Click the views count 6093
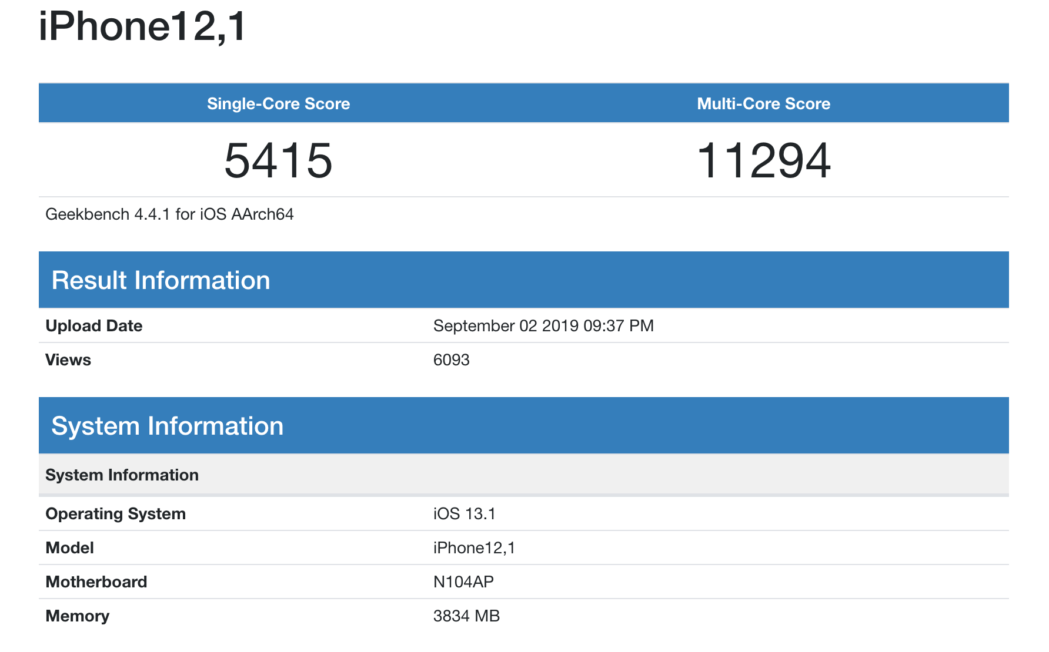 452,360
